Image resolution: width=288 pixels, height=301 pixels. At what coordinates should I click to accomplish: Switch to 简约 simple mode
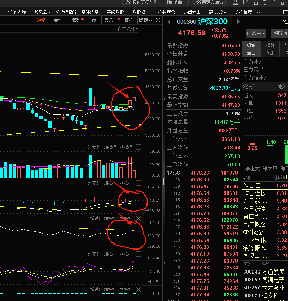click(129, 20)
